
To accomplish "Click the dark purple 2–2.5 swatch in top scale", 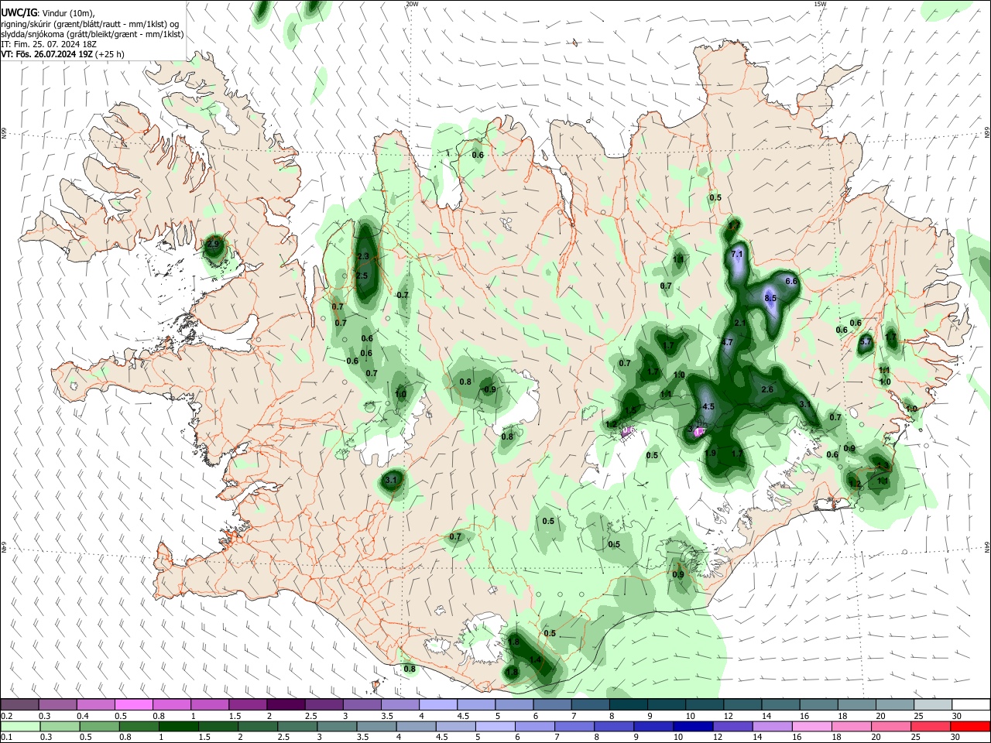I will point(285,705).
